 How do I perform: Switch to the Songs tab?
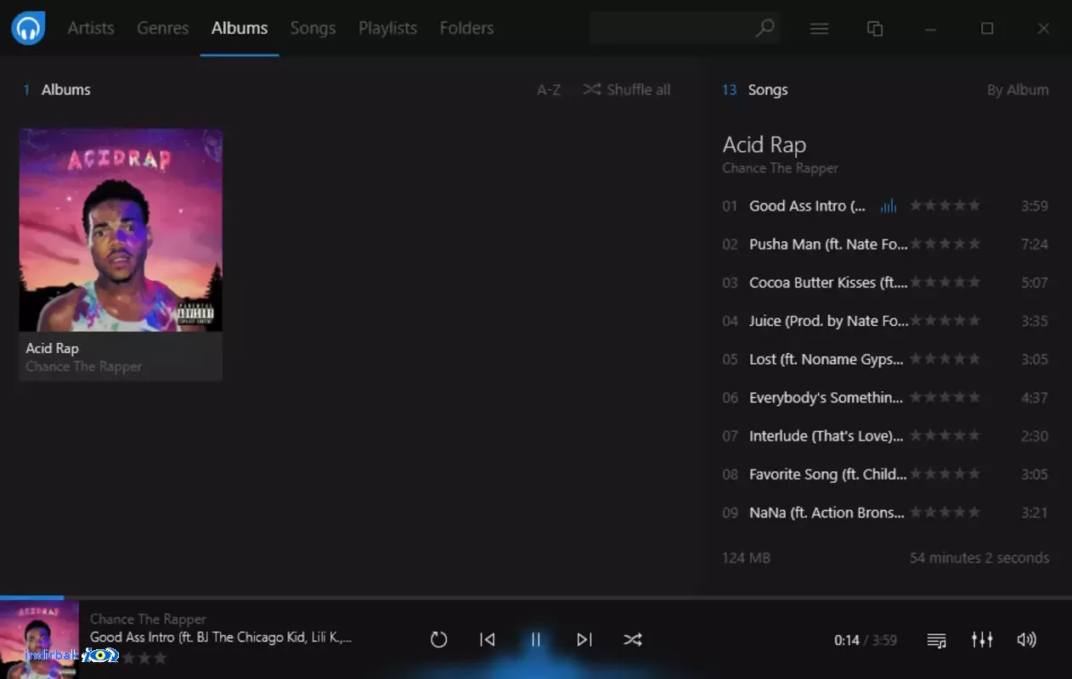pyautogui.click(x=313, y=28)
